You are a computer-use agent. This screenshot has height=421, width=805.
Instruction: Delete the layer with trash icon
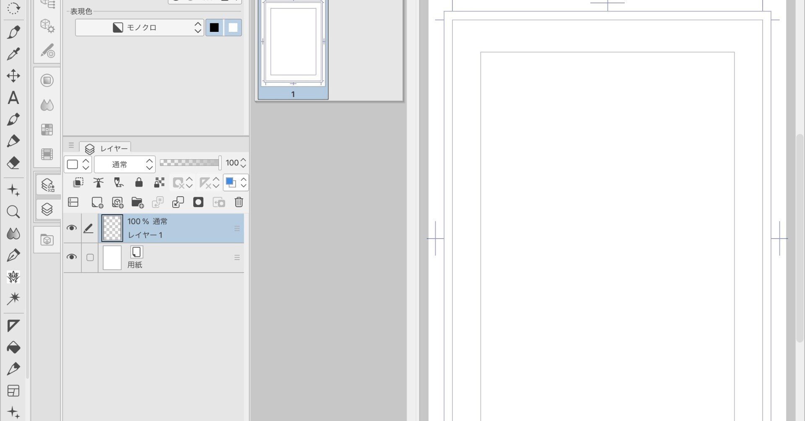click(239, 202)
